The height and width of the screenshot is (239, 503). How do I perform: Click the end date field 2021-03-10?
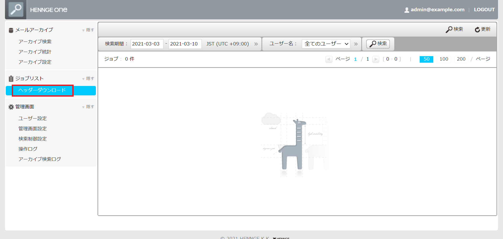pyautogui.click(x=185, y=44)
